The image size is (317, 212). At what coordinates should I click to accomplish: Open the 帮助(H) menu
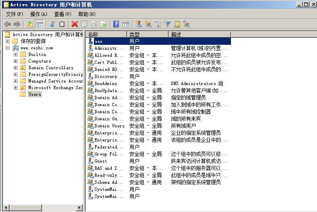click(87, 14)
